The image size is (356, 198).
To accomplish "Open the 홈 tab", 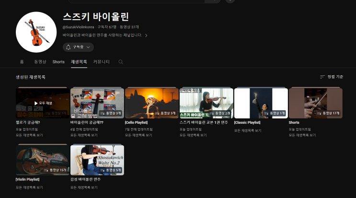I will click(x=22, y=62).
